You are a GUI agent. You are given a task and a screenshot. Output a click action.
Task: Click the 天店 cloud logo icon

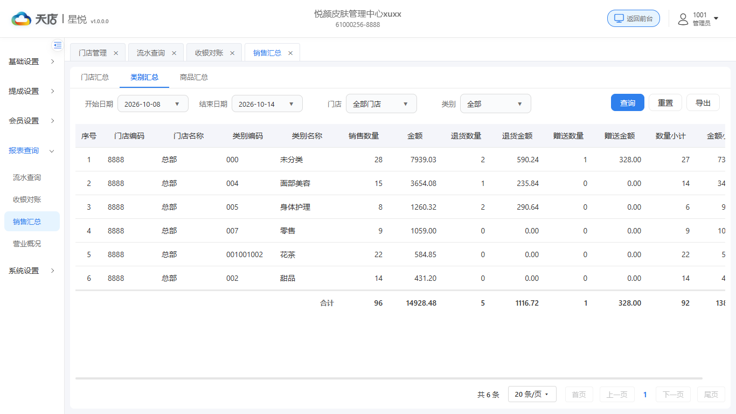point(22,19)
